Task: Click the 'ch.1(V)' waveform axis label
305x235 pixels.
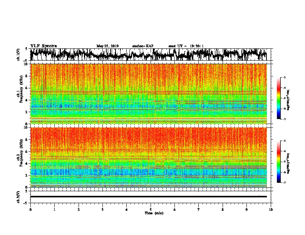Action: 18,55
